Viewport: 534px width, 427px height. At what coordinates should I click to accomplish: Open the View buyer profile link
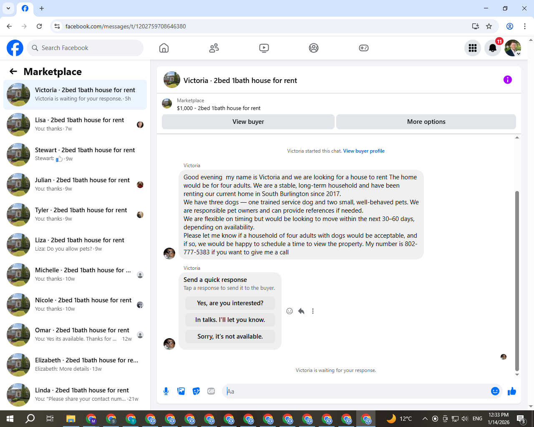[x=364, y=151]
